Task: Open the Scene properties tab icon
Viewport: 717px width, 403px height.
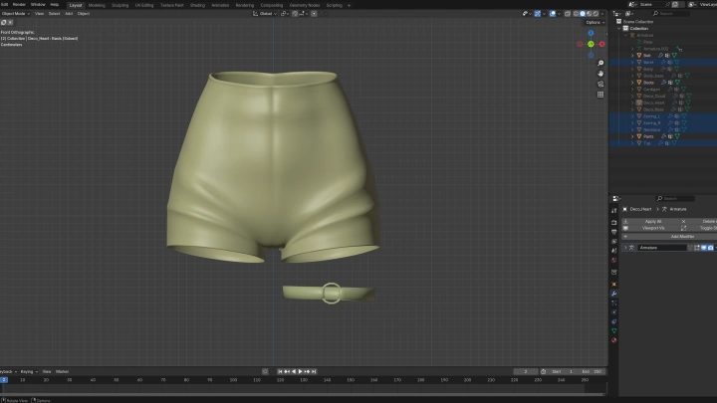Action: 614,251
